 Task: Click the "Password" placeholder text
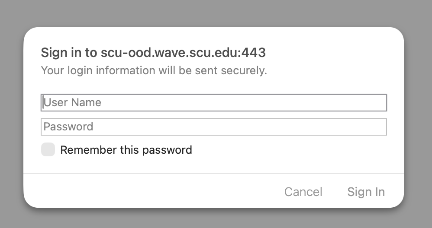click(x=68, y=127)
